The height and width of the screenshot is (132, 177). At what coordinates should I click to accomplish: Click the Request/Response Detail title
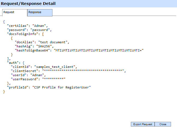coord(28,4)
